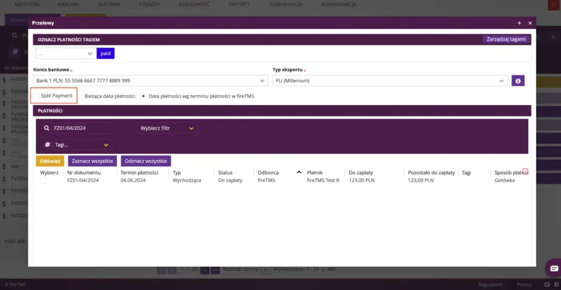Open the KSIĘGOWOŚĆ menu
561x290 pixels.
pyautogui.click(x=194, y=4)
